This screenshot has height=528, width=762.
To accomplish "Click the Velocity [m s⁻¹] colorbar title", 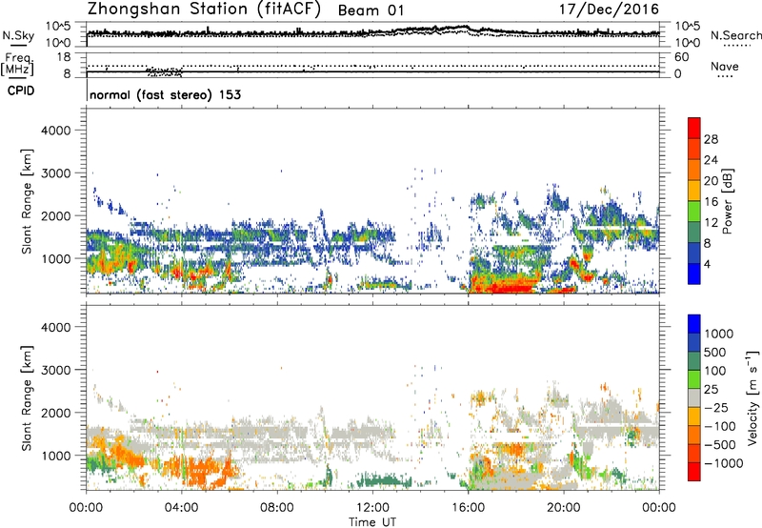I will pyautogui.click(x=752, y=397).
